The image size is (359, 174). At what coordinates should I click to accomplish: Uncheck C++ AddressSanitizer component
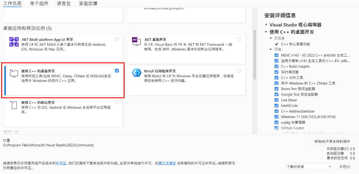click(x=277, y=111)
